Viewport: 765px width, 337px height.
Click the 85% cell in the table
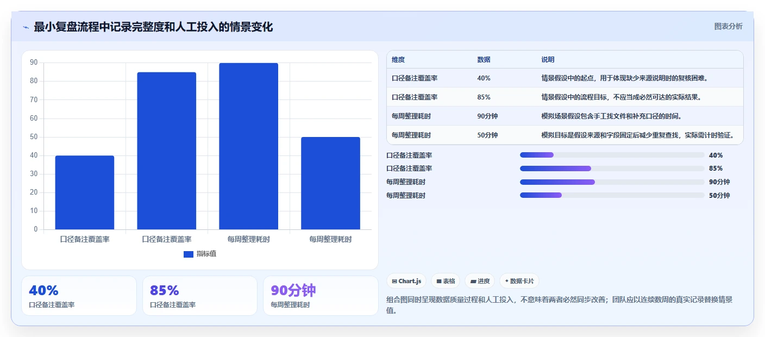484,97
